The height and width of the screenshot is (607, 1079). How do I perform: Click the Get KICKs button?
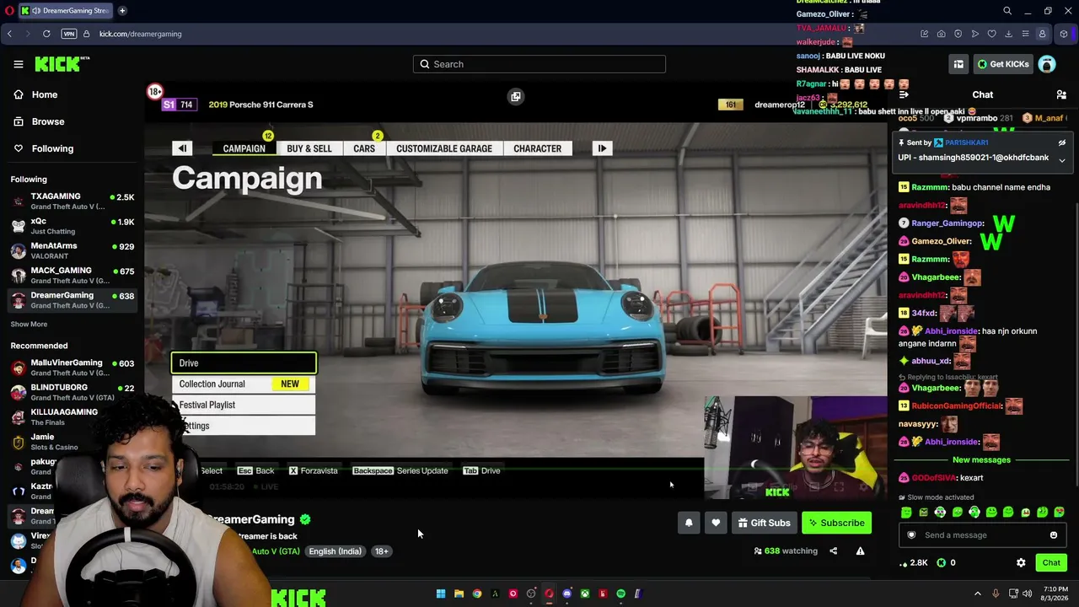click(1002, 64)
